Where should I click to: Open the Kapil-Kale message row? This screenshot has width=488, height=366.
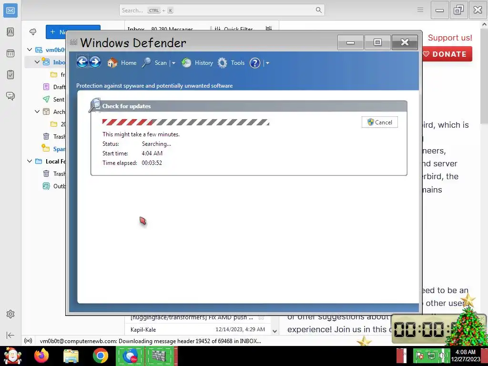[197, 329]
